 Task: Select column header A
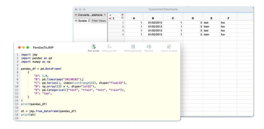point(134,18)
